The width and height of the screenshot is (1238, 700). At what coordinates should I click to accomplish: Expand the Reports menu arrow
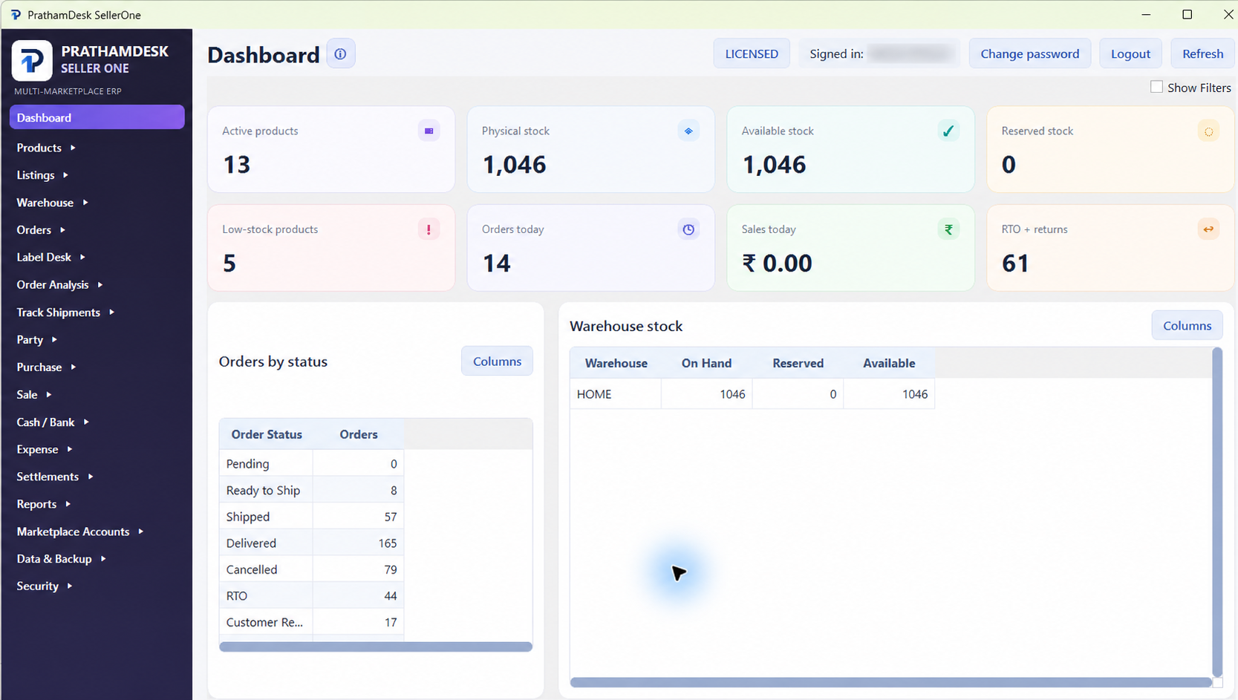[x=68, y=504]
